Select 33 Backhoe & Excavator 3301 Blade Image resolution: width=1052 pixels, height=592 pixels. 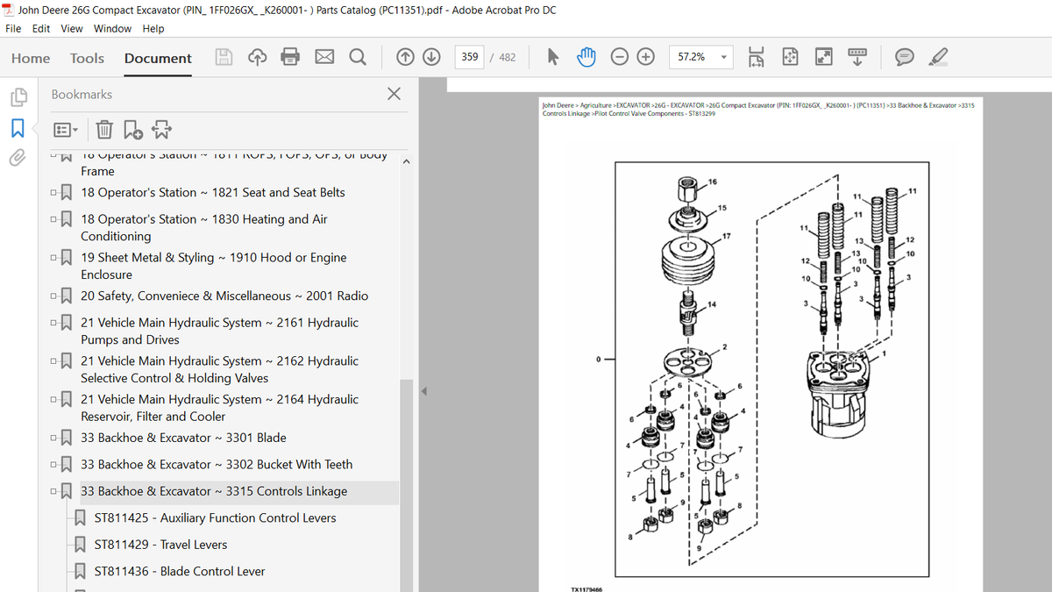(183, 438)
